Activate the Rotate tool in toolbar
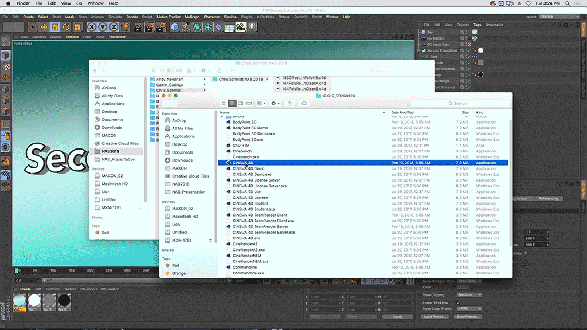Image resolution: width=587 pixels, height=330 pixels. coord(66,27)
